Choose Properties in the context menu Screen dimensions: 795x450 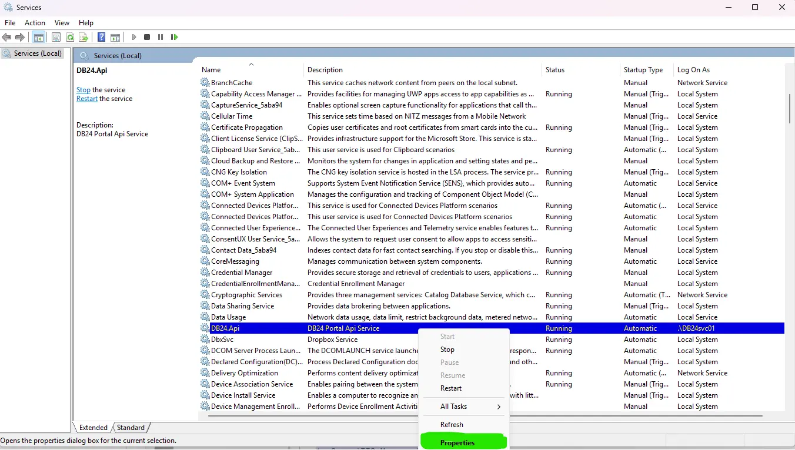click(x=457, y=443)
